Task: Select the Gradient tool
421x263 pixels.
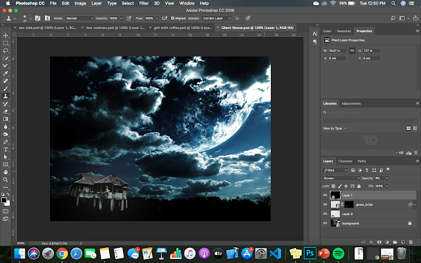Action: click(5, 119)
